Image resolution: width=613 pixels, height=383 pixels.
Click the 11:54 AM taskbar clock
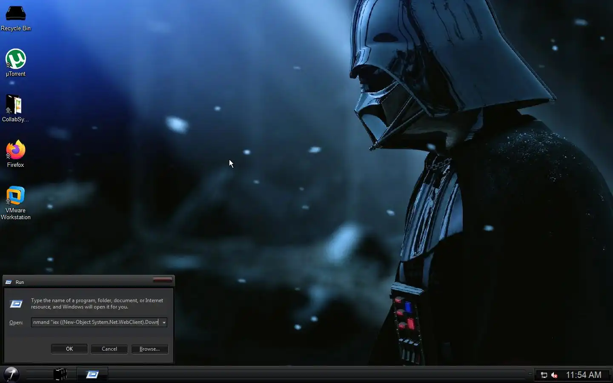tap(584, 375)
